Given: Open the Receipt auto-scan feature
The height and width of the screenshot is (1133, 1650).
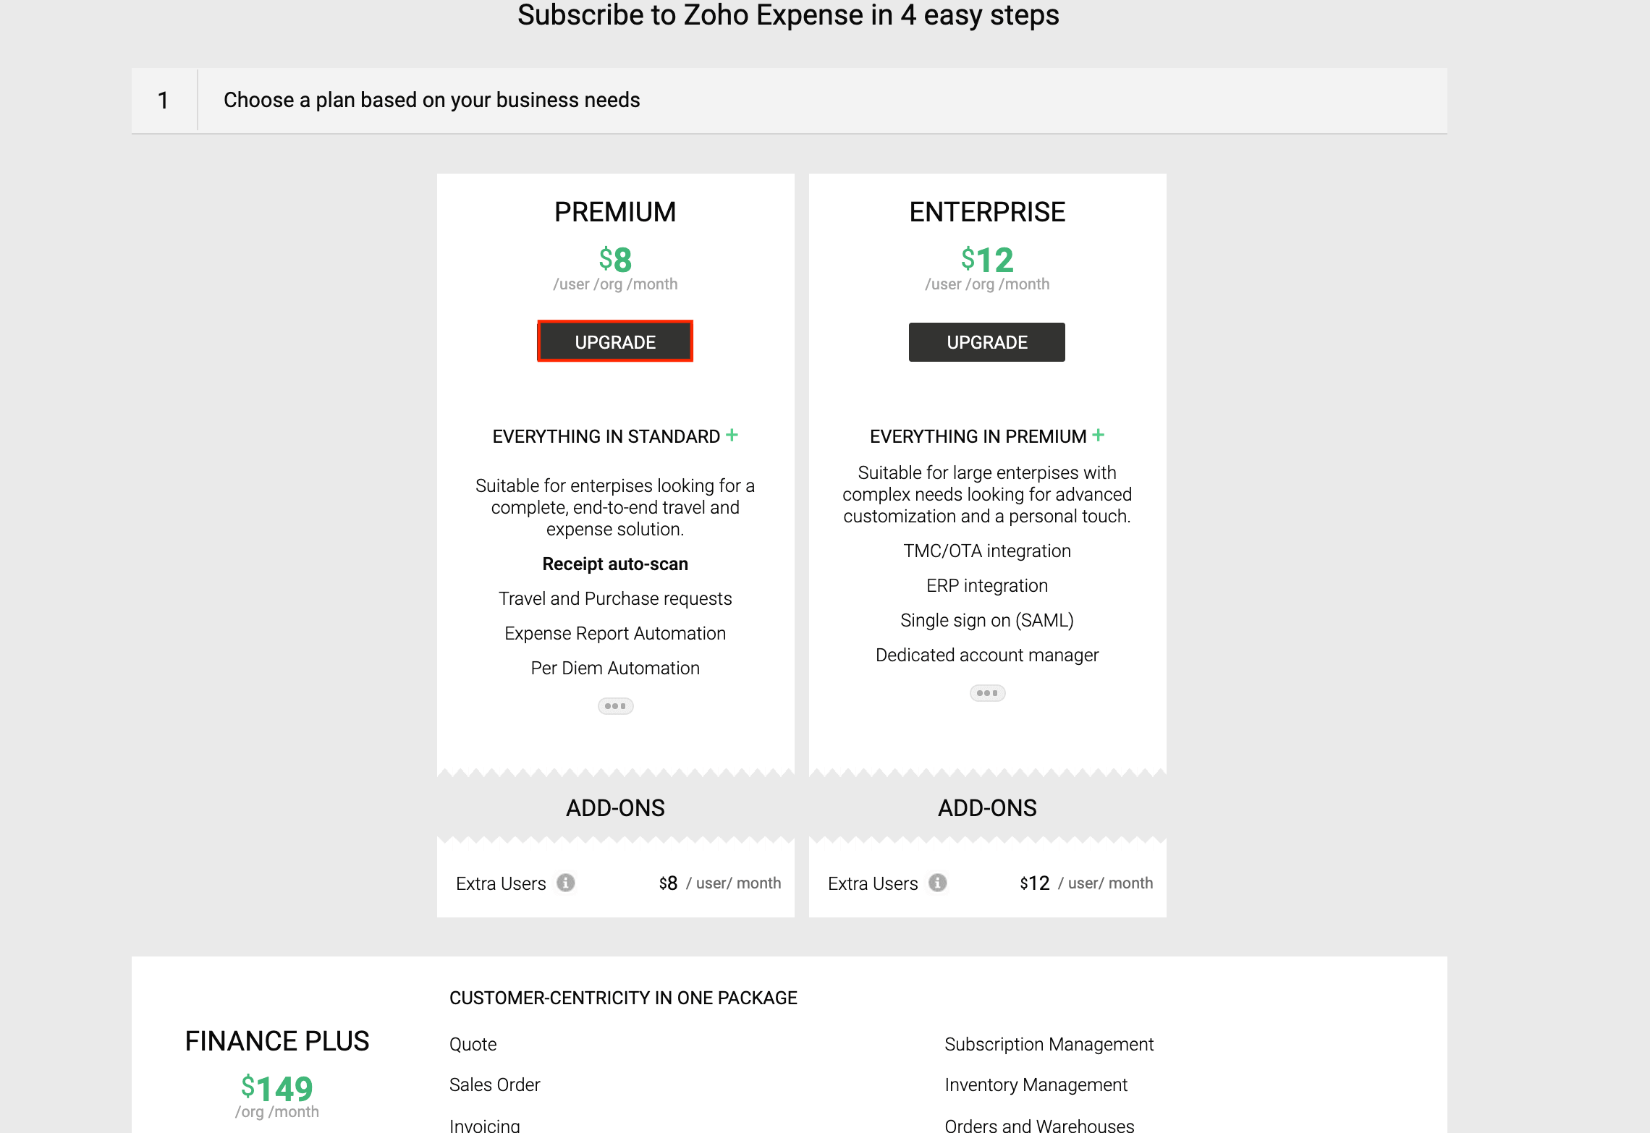Looking at the screenshot, I should [x=614, y=563].
